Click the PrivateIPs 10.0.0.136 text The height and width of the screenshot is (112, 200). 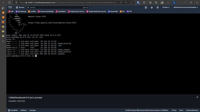point(17,101)
